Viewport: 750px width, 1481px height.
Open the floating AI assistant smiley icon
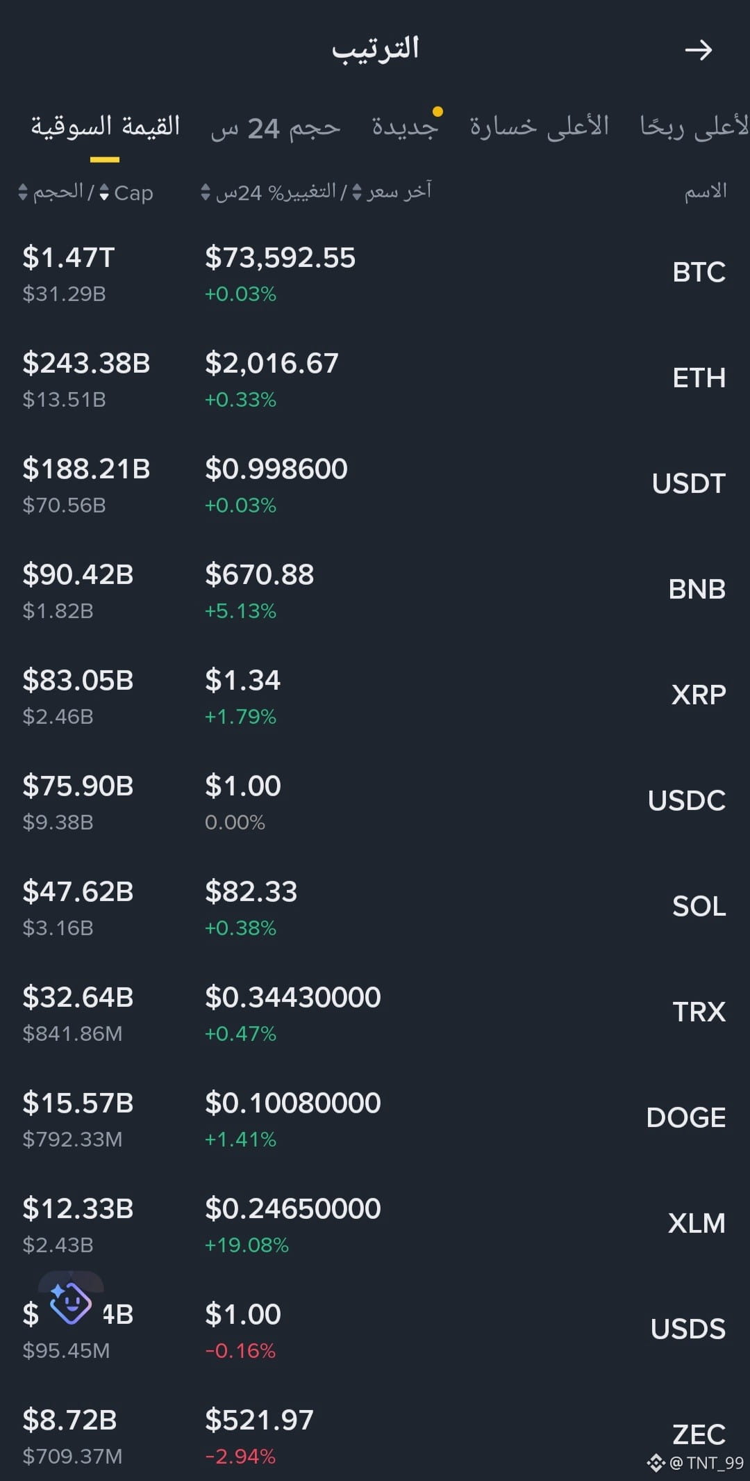(x=70, y=1302)
